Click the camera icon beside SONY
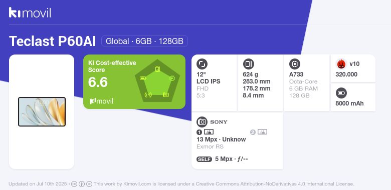The height and width of the screenshot is (190, 391). click(x=202, y=122)
